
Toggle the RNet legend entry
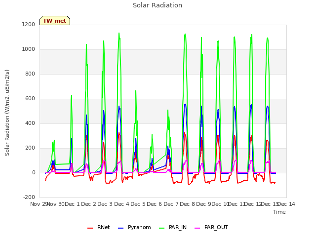(99, 227)
